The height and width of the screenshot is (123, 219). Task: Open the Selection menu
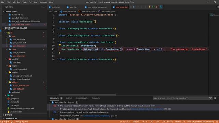click(16, 2)
